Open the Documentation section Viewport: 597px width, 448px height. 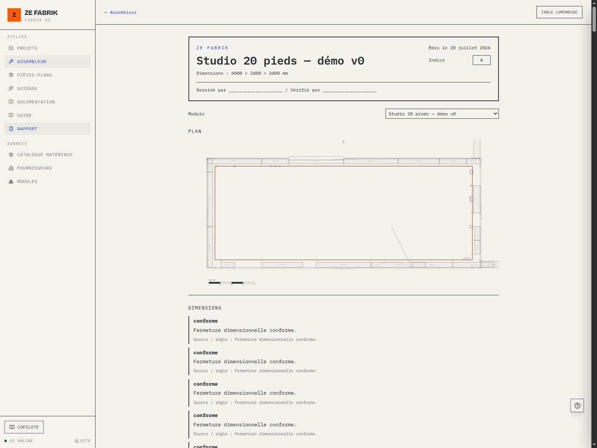point(48,102)
